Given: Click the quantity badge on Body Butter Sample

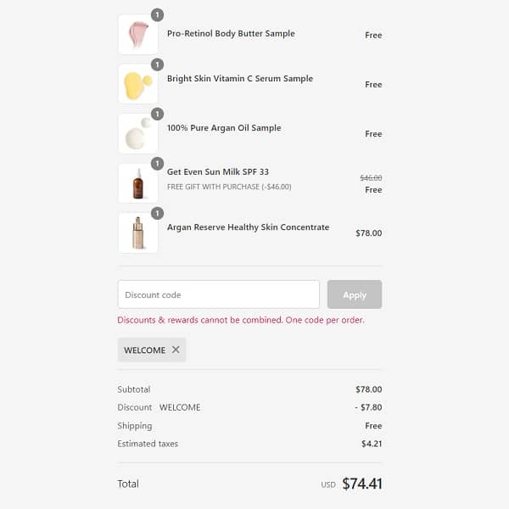Looking at the screenshot, I should (157, 15).
